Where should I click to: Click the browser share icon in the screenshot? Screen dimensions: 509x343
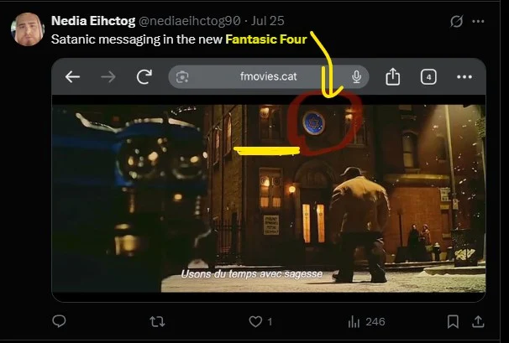coord(392,76)
